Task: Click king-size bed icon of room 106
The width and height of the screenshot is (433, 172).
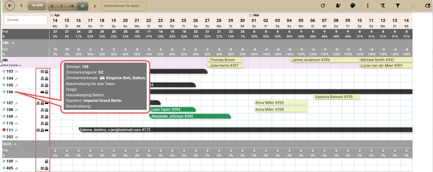Action: pyautogui.click(x=42, y=92)
